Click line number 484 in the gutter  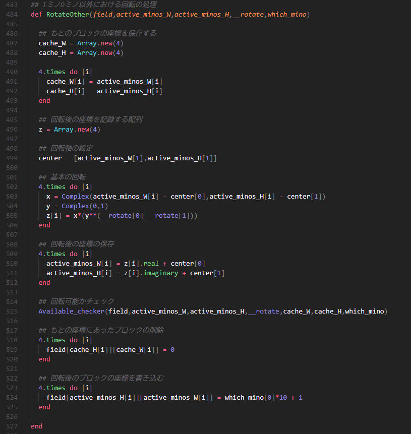coord(12,15)
